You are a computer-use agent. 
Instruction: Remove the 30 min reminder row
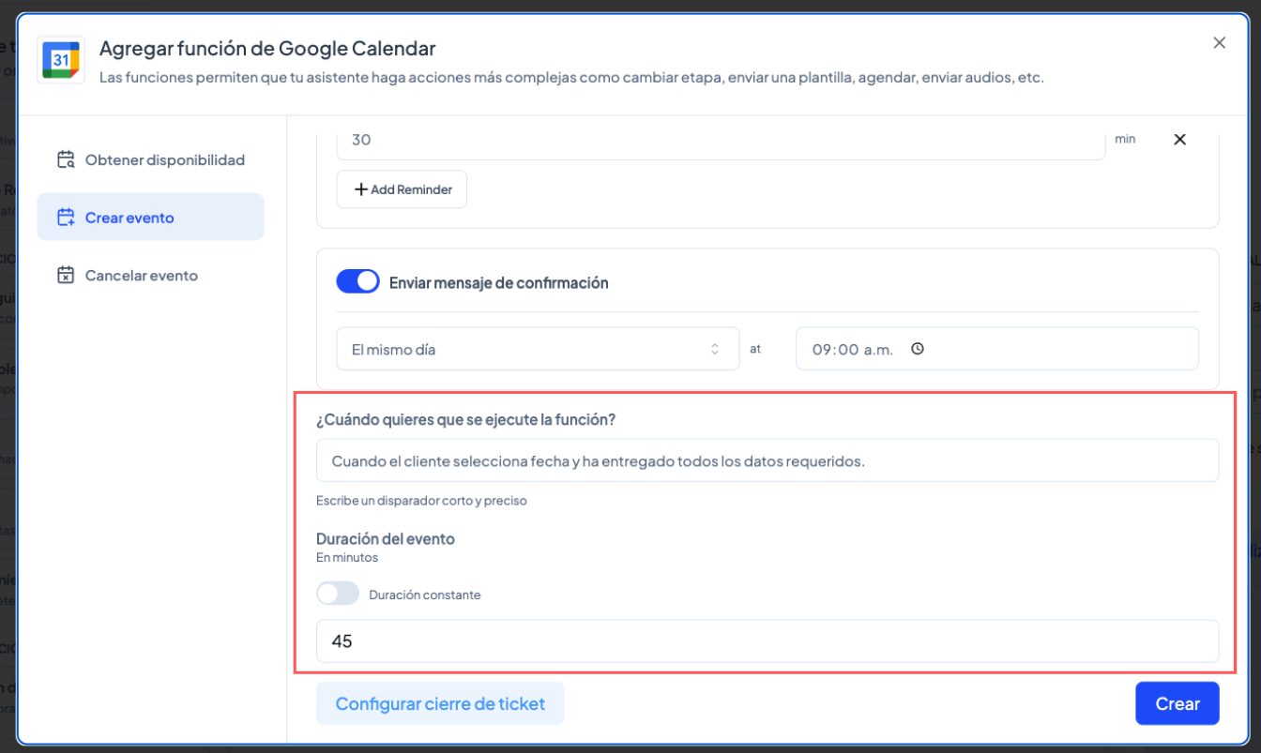pos(1179,140)
